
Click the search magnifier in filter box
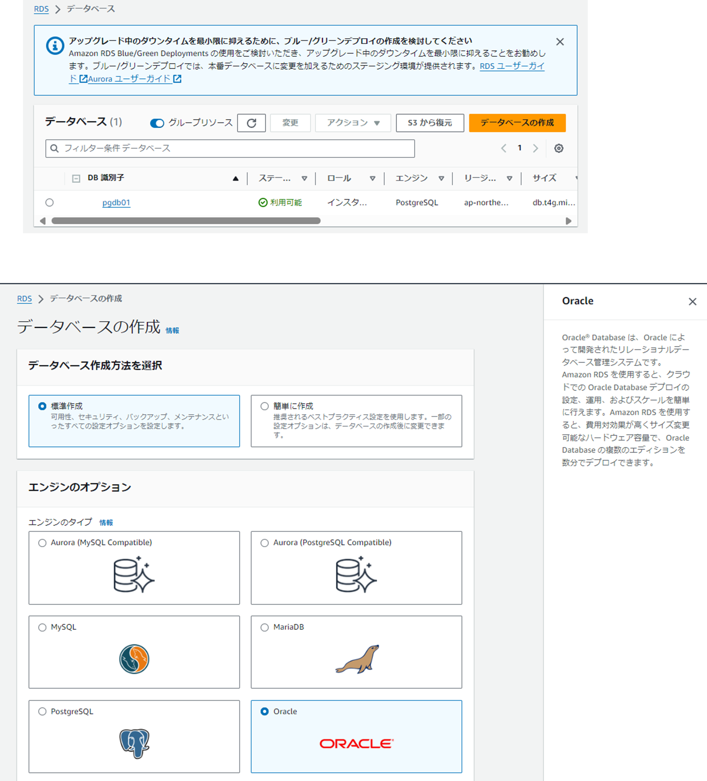[55, 148]
